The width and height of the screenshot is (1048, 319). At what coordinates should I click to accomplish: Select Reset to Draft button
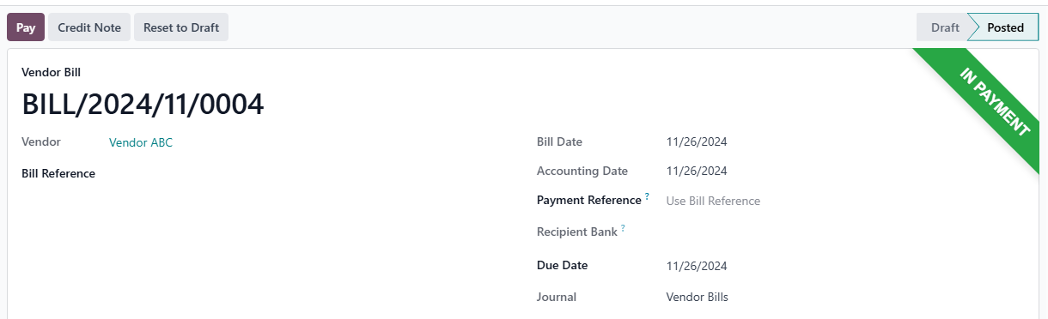[181, 27]
